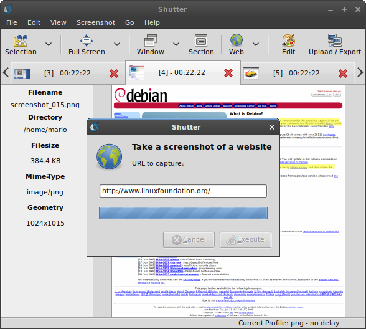Show the next tabs with the right arrow
Image resolution: width=366 pixels, height=329 pixels.
coord(360,72)
